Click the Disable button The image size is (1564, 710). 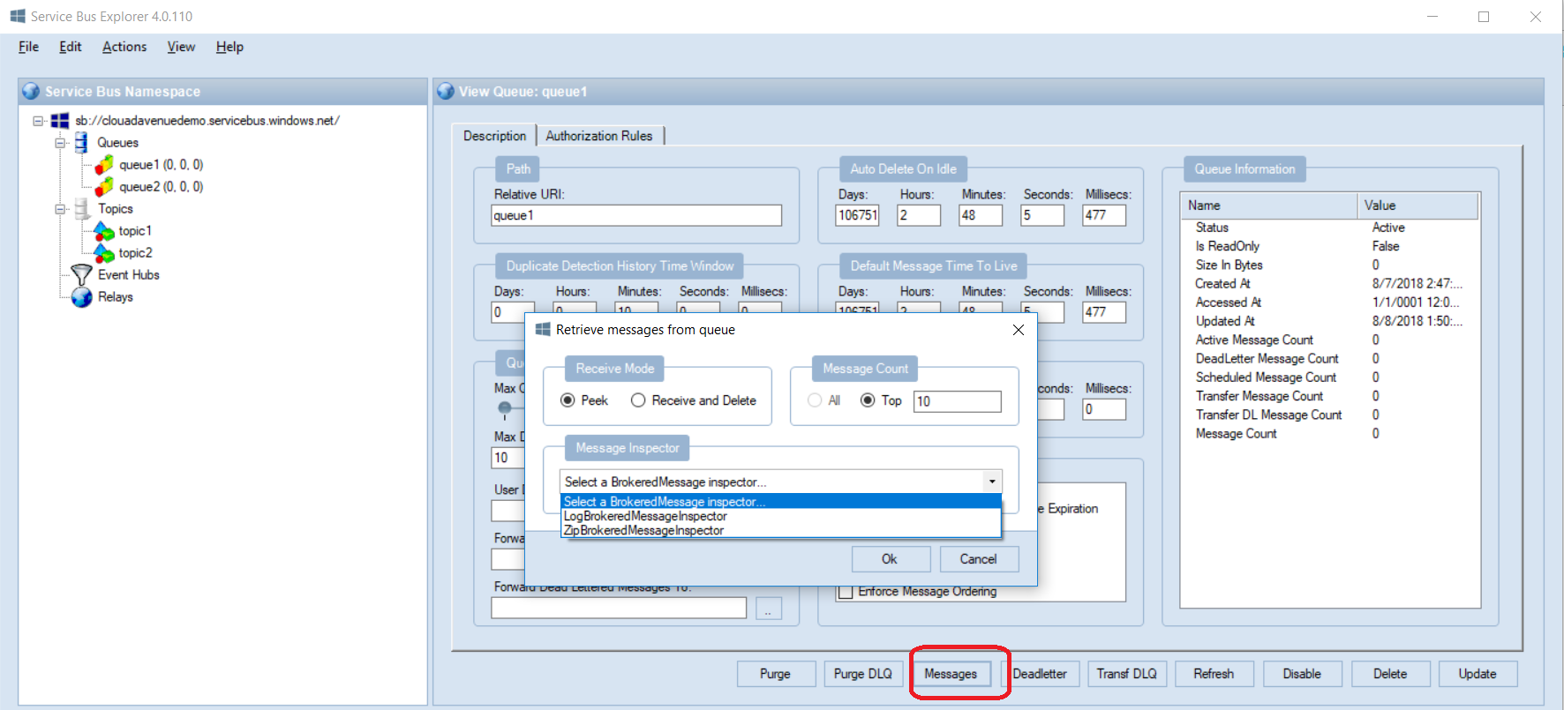click(1303, 674)
